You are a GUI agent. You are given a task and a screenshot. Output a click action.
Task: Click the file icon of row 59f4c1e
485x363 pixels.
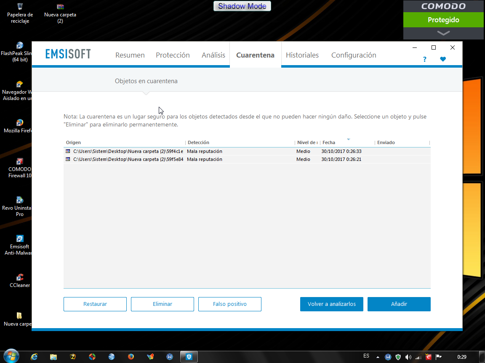pyautogui.click(x=68, y=151)
